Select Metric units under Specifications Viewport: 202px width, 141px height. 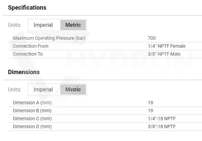[x=73, y=25]
